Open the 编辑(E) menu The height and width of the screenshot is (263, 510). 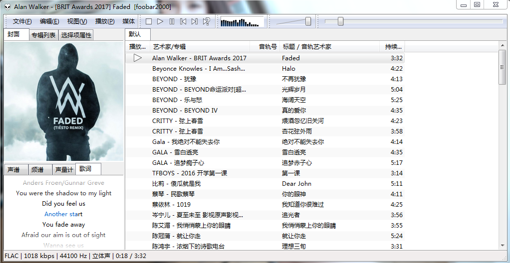49,21
